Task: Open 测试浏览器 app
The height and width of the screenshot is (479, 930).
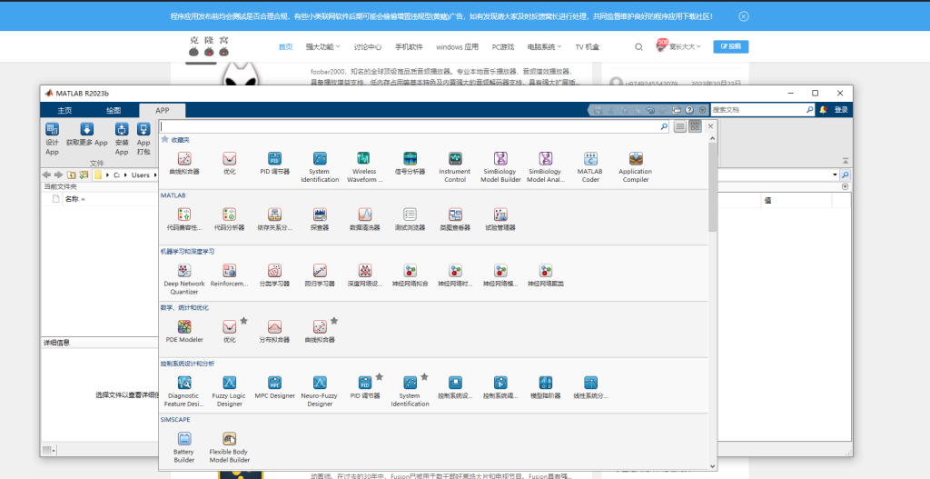Action: point(410,219)
